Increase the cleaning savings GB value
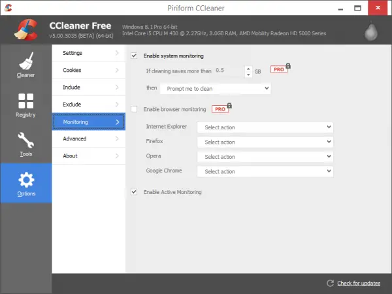 click(x=248, y=69)
